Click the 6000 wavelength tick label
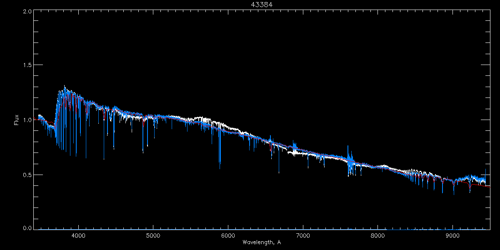The image size is (500, 250). pyautogui.click(x=228, y=236)
